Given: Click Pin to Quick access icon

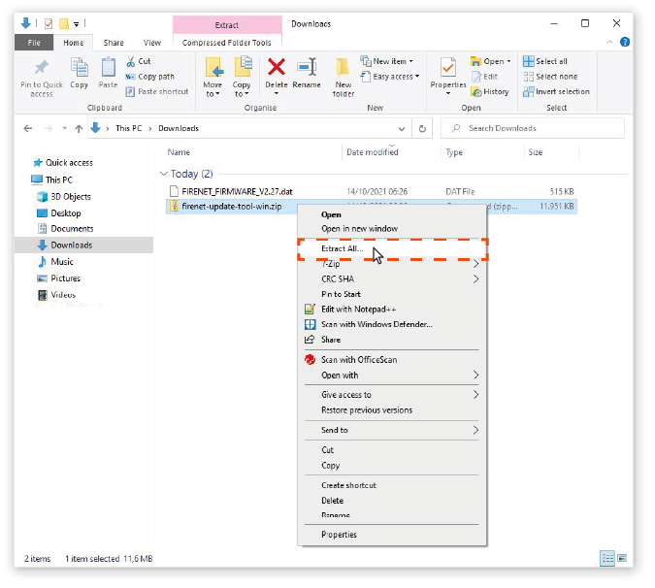Looking at the screenshot, I should (42, 67).
